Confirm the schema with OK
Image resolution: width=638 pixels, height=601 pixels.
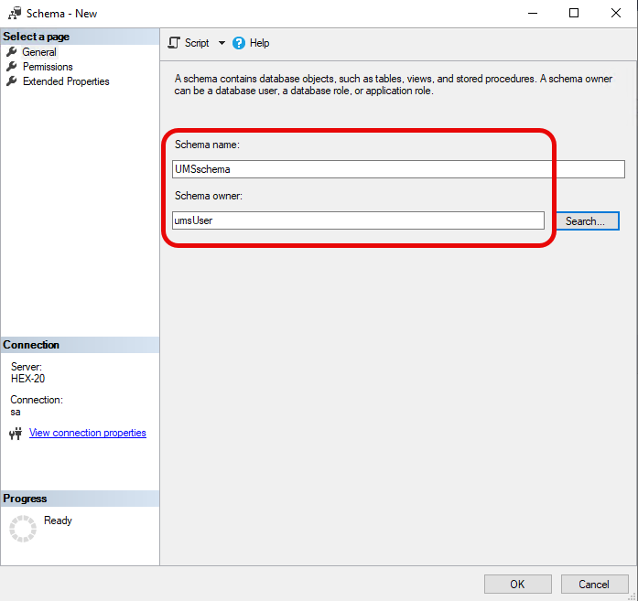click(x=517, y=584)
